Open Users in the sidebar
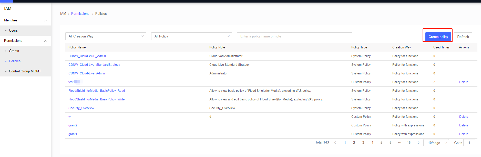The height and width of the screenshot is (157, 481). pyautogui.click(x=13, y=31)
